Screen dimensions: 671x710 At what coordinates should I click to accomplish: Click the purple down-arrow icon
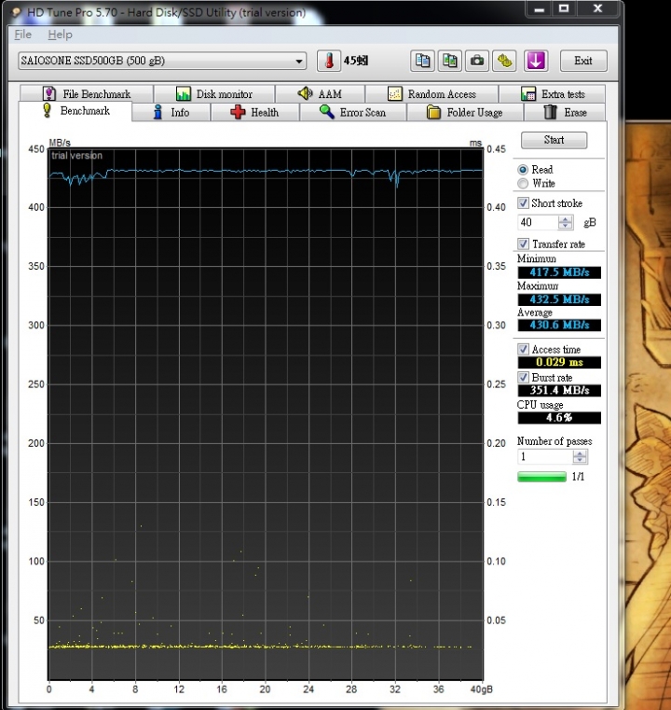point(536,61)
